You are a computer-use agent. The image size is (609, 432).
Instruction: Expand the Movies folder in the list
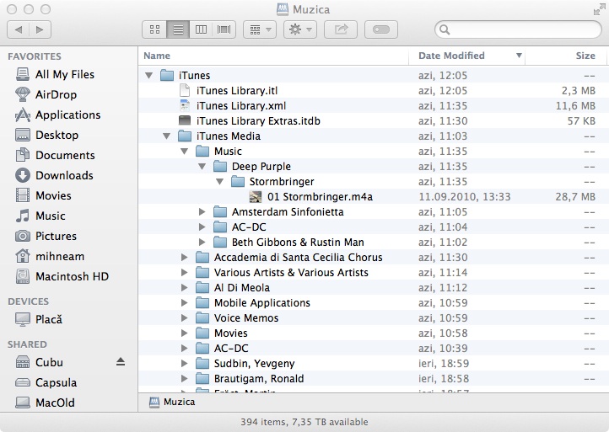pos(185,333)
